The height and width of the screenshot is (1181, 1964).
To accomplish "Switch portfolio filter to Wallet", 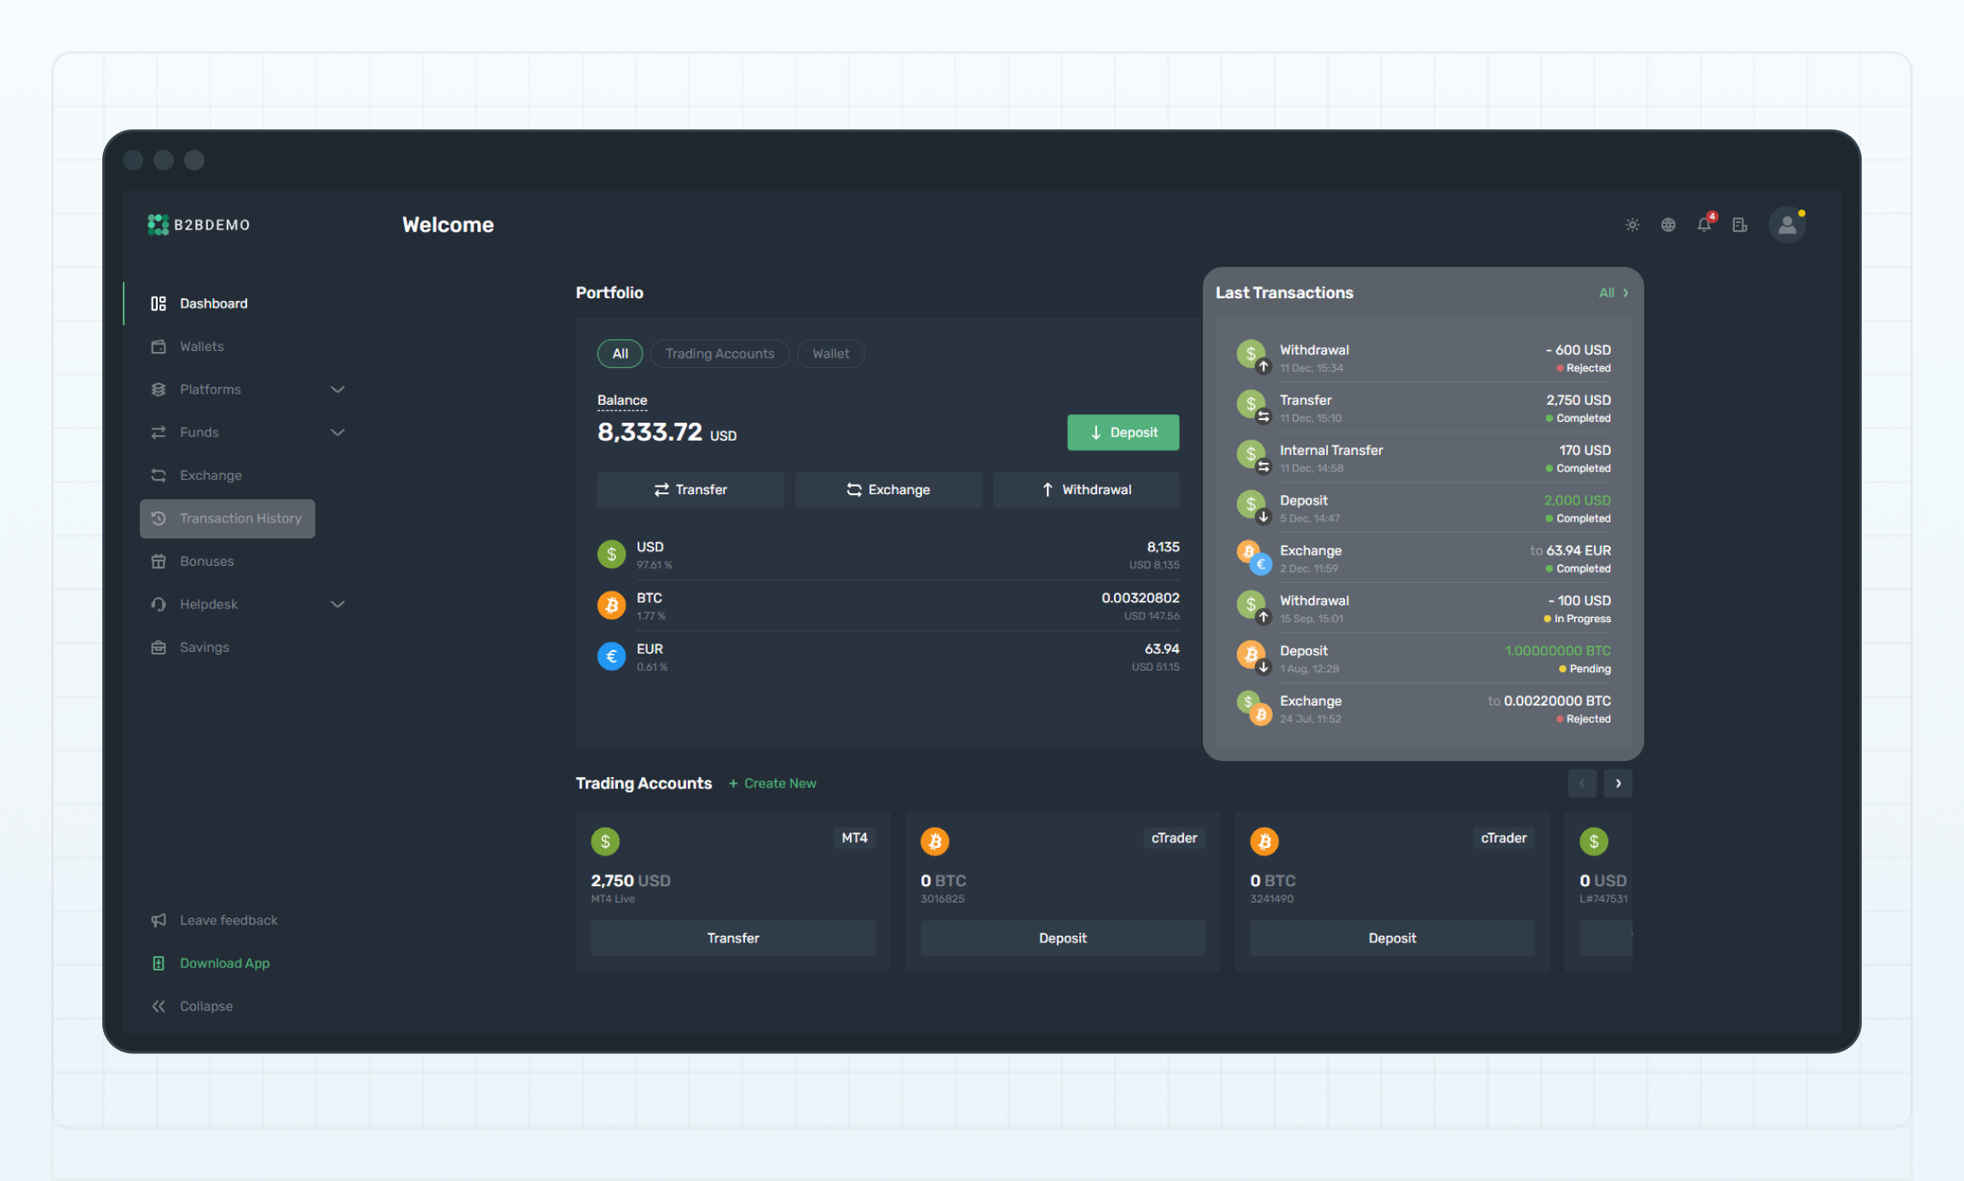I will tap(830, 354).
